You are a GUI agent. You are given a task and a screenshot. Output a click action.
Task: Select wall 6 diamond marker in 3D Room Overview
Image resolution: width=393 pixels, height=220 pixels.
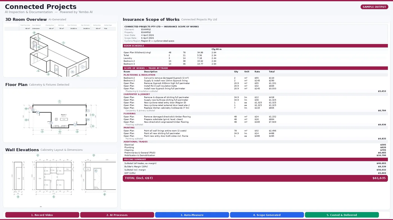pyautogui.click(x=39, y=47)
